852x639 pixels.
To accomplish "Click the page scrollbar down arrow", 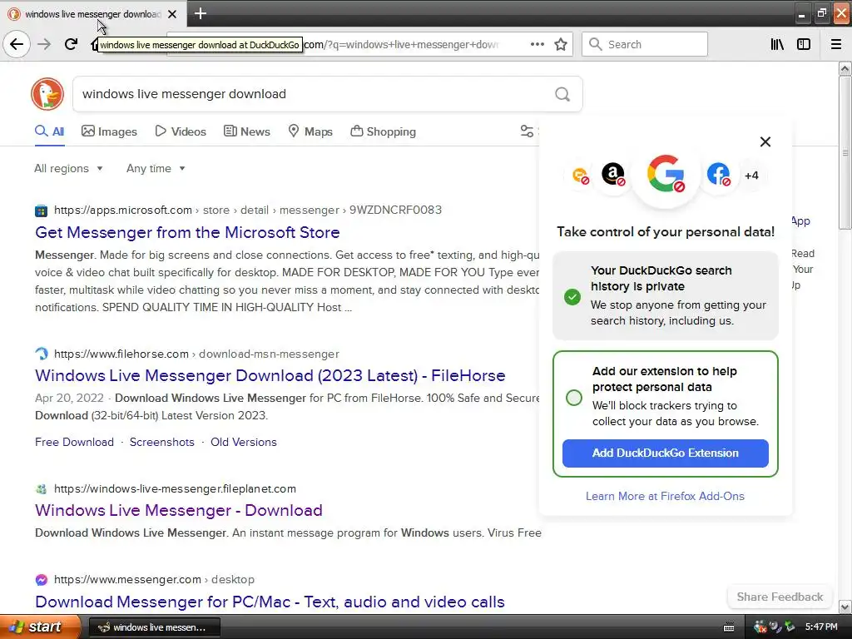I will (x=845, y=607).
